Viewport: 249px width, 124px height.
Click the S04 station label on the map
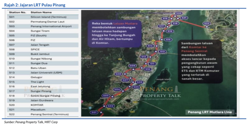coord(117,90)
